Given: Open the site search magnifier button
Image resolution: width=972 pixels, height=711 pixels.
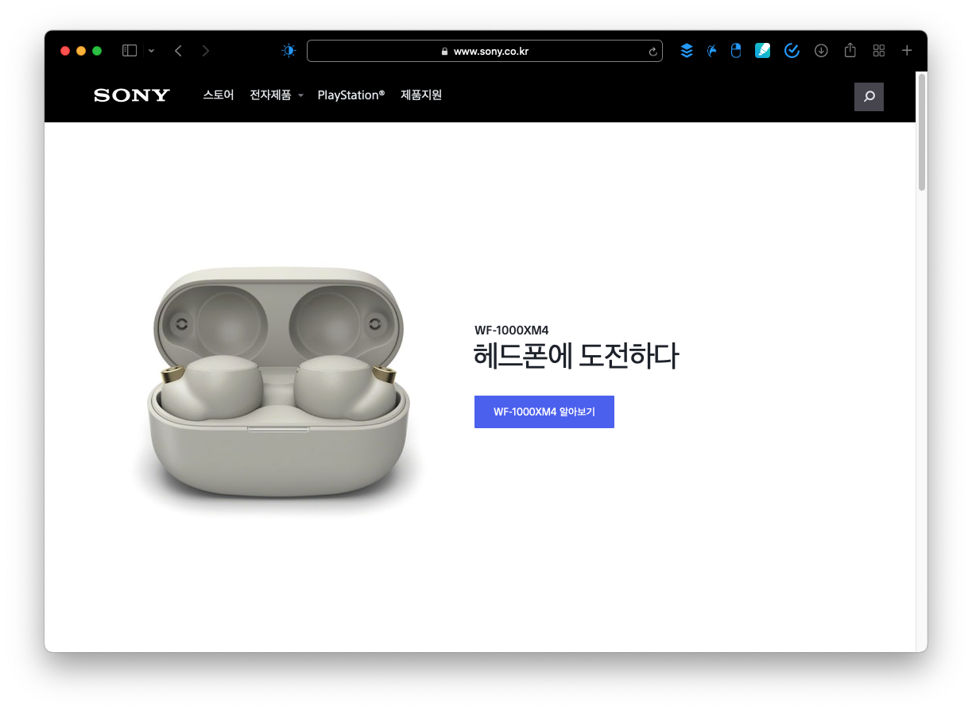Looking at the screenshot, I should click(x=869, y=97).
